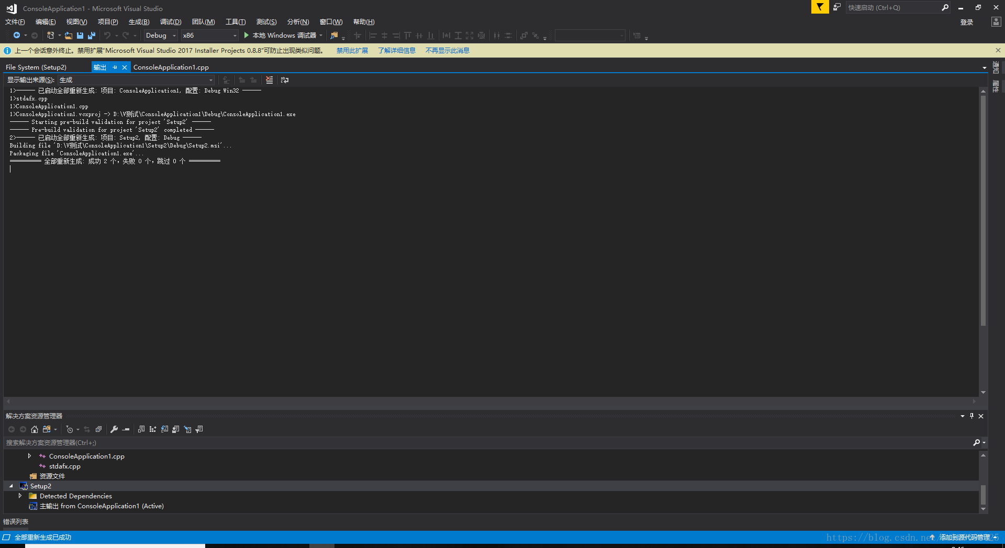The height and width of the screenshot is (548, 1005).
Task: Click the send feedback icon beside Quick Launch
Action: [x=837, y=7]
